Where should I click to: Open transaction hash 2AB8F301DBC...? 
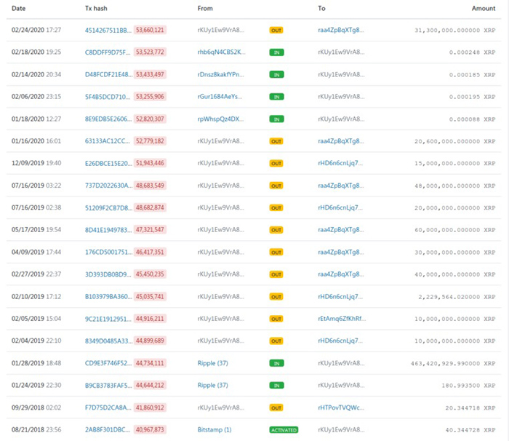(x=107, y=429)
